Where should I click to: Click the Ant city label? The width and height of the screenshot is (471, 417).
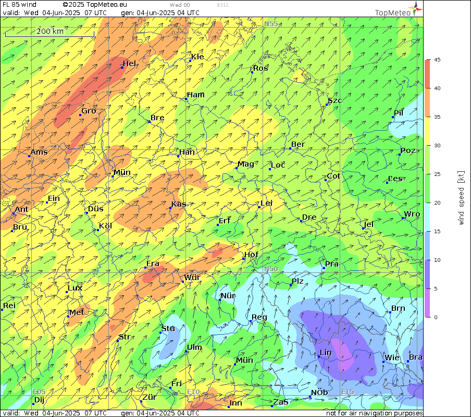coord(22,209)
